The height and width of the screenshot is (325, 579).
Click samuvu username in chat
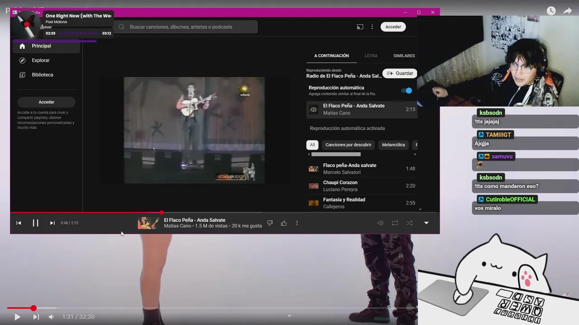click(x=502, y=156)
